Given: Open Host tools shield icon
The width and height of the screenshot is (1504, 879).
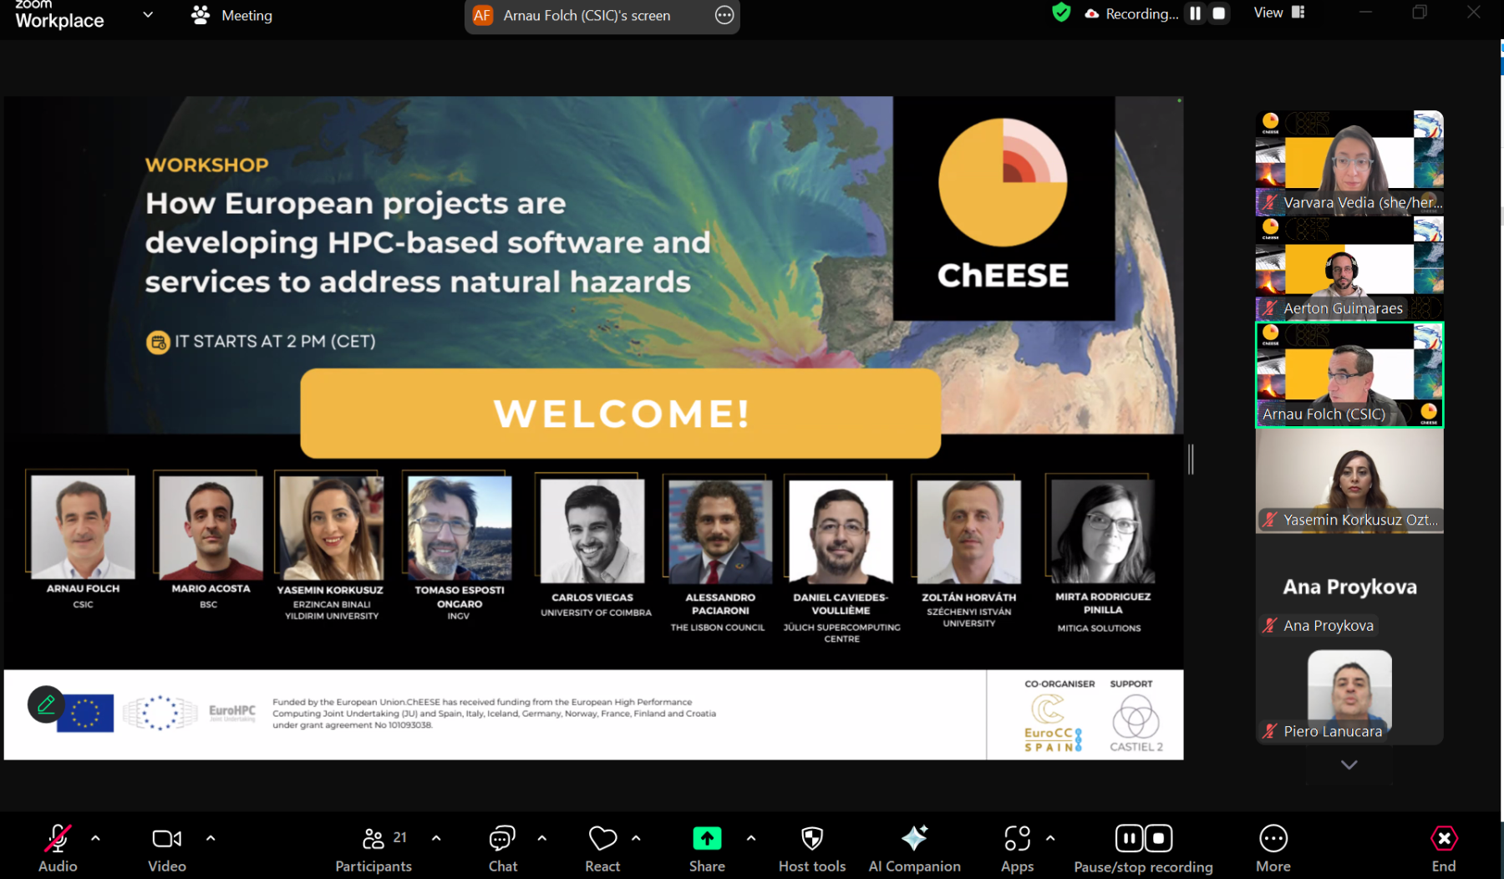Looking at the screenshot, I should 812,848.
